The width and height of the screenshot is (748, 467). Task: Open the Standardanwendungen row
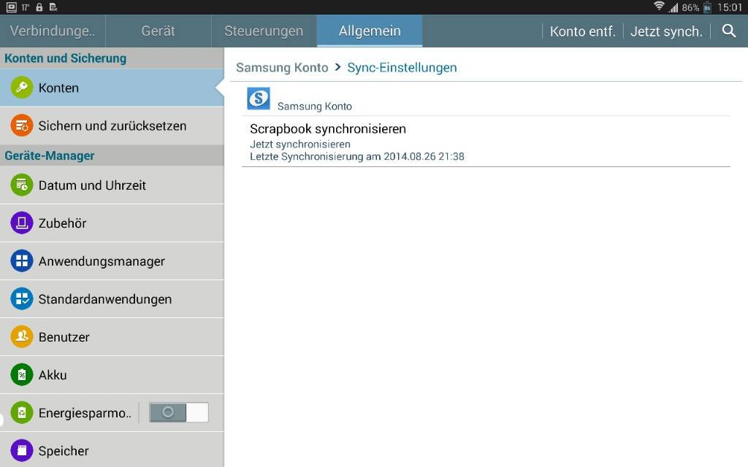[x=112, y=298]
